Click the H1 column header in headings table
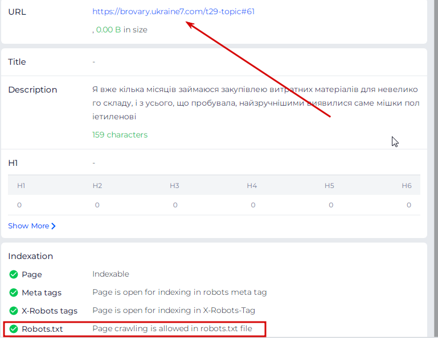The height and width of the screenshot is (338, 438). coord(21,186)
